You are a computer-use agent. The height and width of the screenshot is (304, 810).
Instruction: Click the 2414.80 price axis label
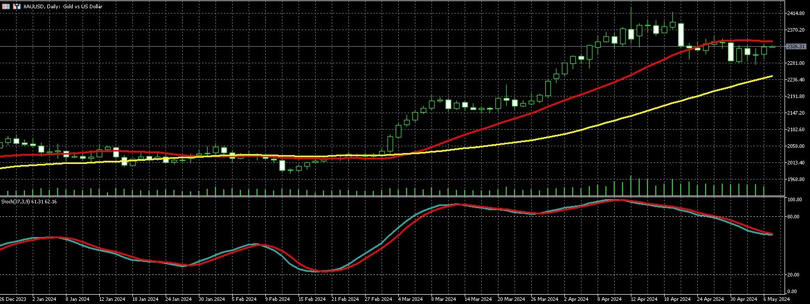(795, 13)
